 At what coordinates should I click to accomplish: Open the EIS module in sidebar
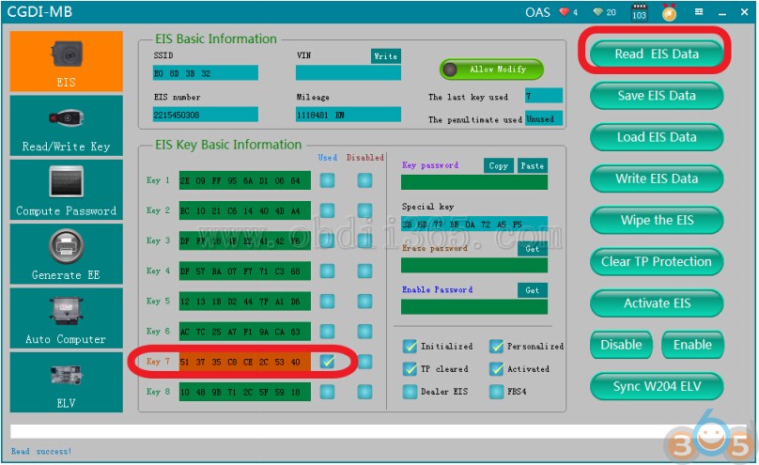tap(67, 61)
